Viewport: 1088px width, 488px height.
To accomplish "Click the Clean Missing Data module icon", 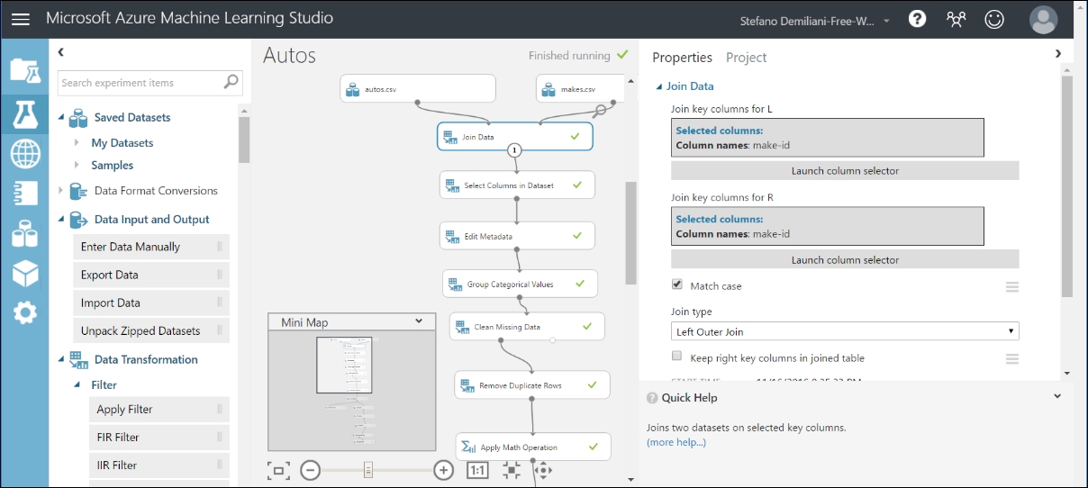I will (463, 327).
